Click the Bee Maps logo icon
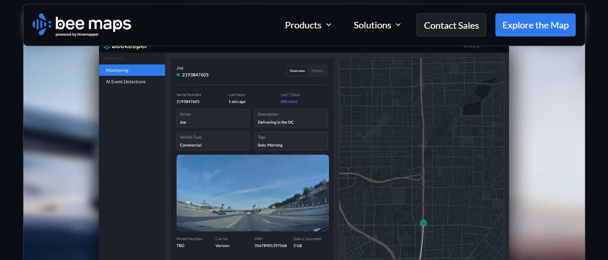 pyautogui.click(x=42, y=25)
